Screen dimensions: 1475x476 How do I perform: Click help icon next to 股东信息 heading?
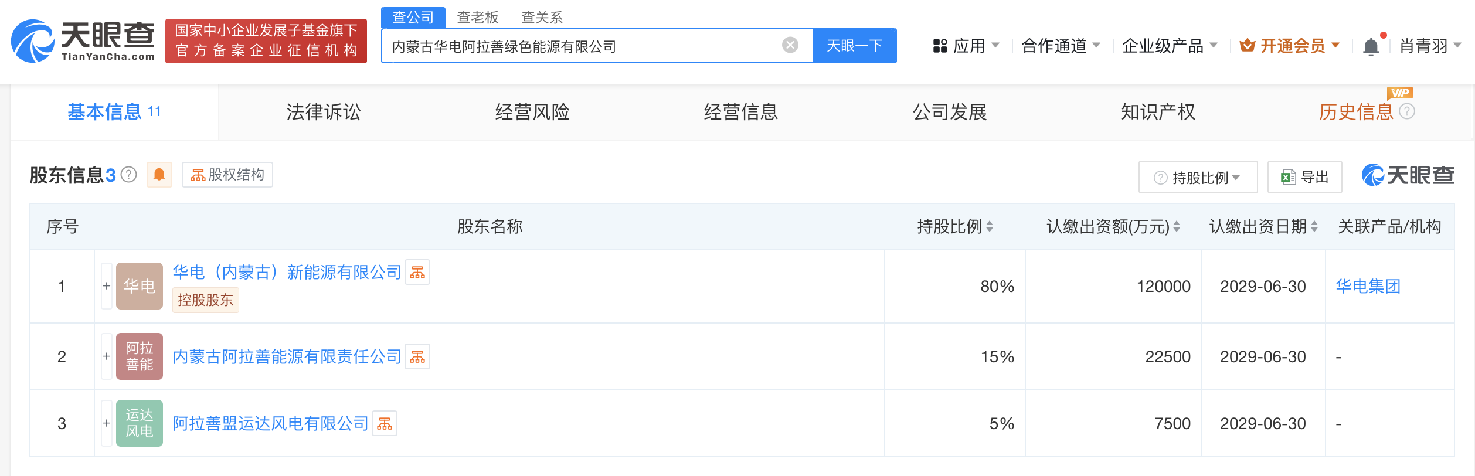[x=128, y=175]
